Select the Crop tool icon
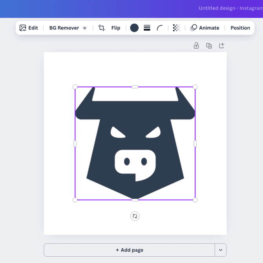The width and height of the screenshot is (263, 263). (101, 28)
